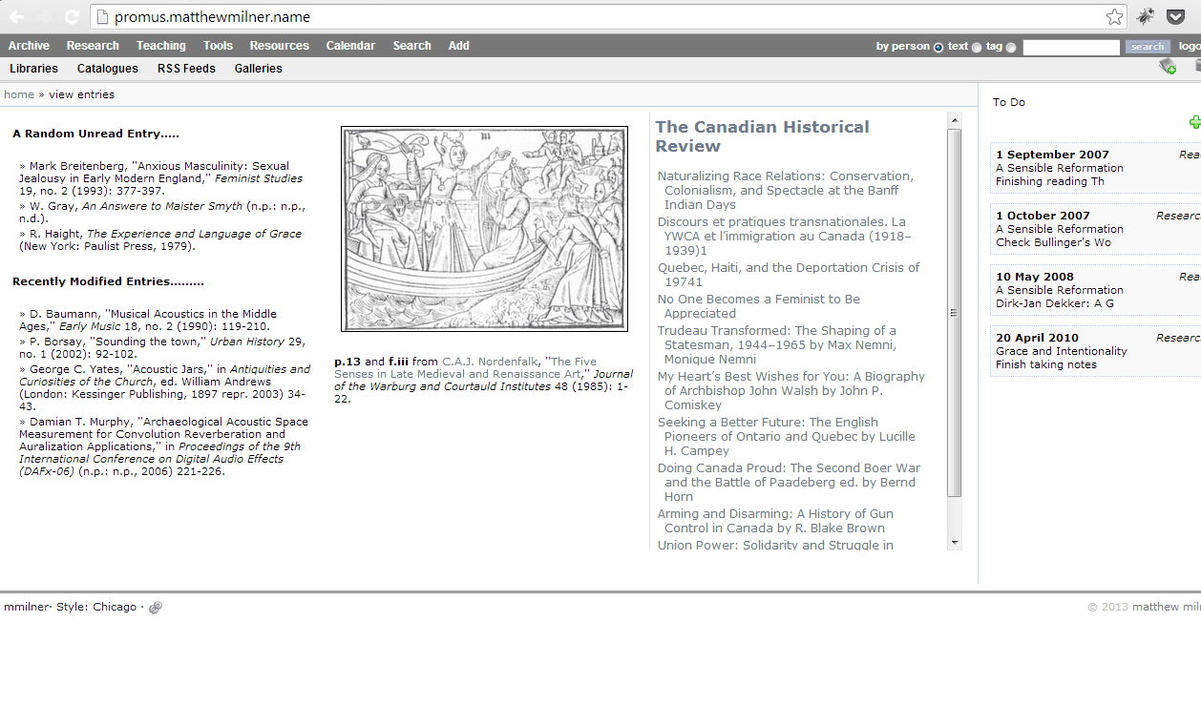
Task: Open the Archive menu
Action: coord(29,46)
